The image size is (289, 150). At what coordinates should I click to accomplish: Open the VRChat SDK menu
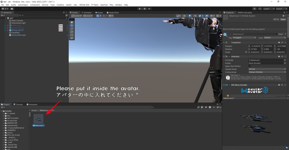click(84, 5)
